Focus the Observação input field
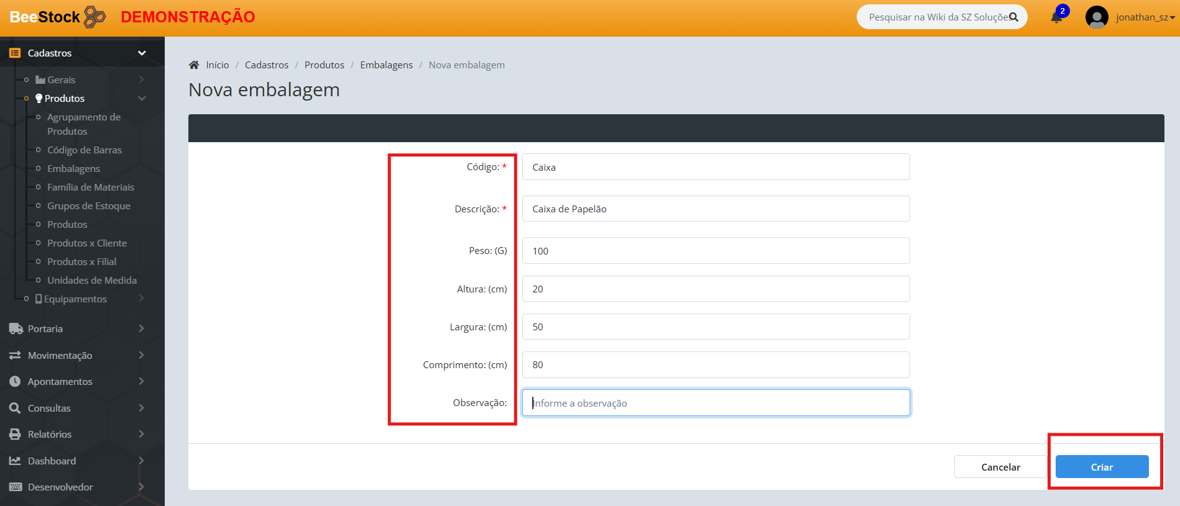 click(x=716, y=403)
